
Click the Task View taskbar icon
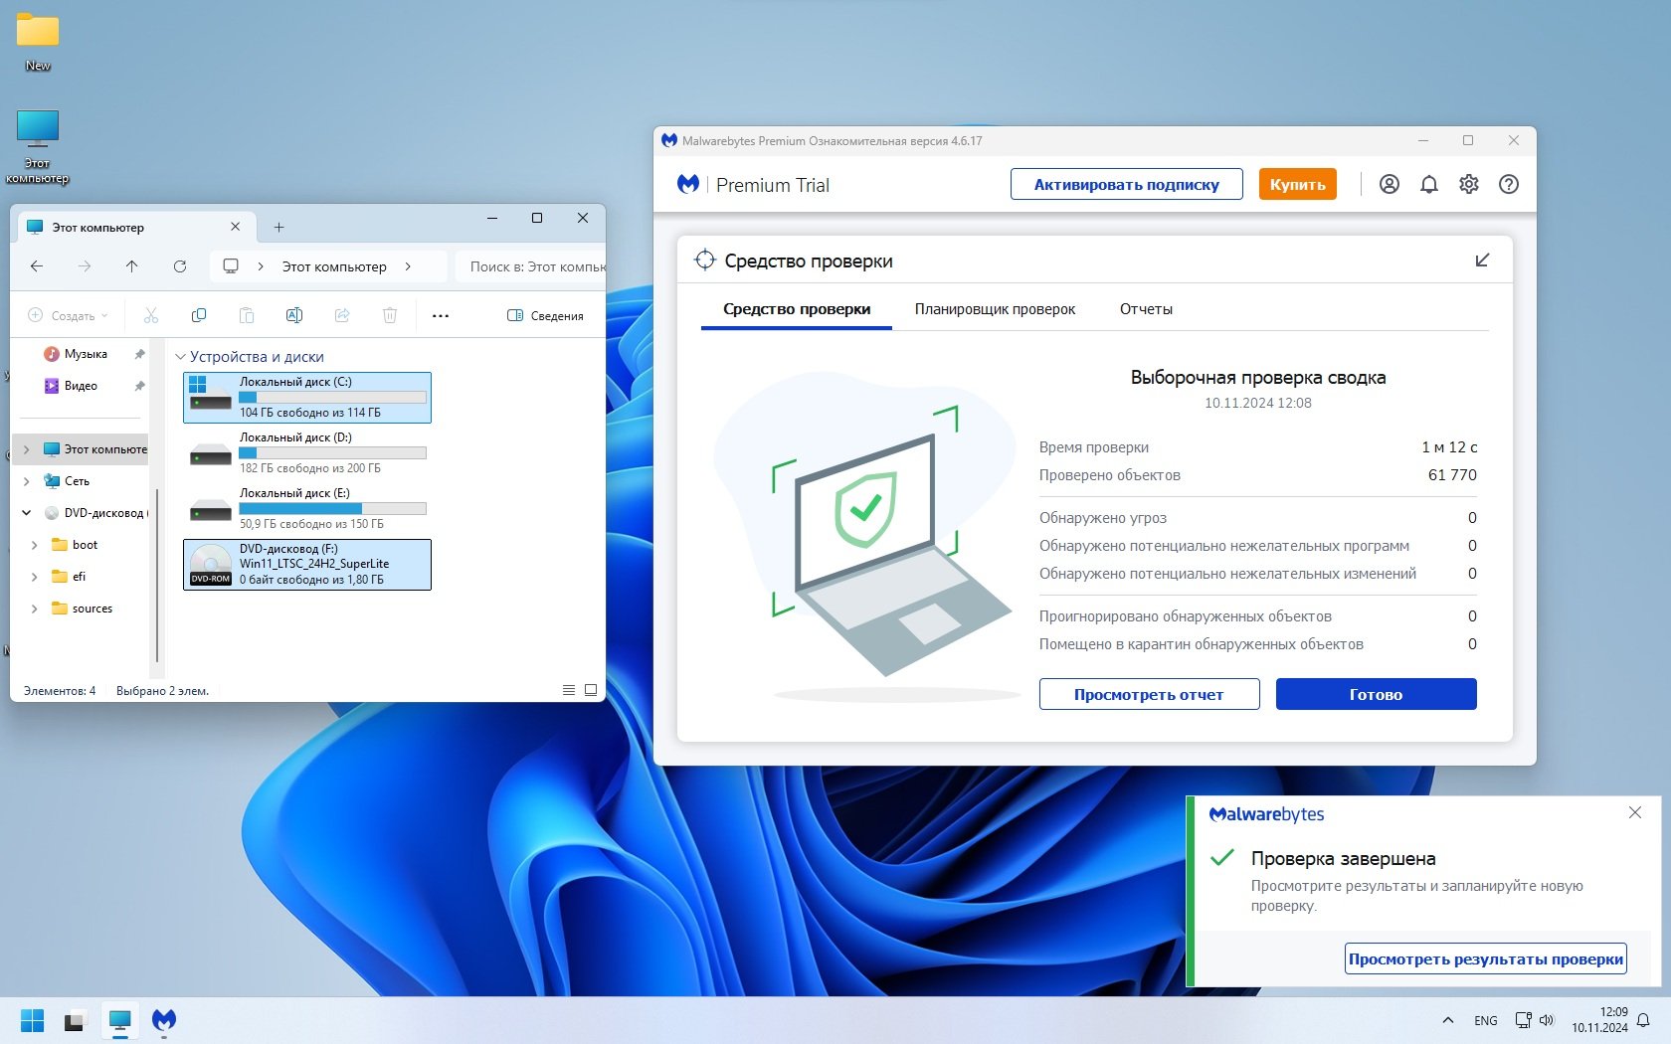coord(75,1021)
